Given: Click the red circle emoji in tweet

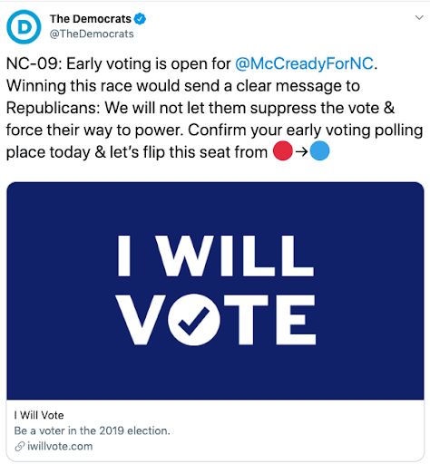Looking at the screenshot, I should 283,150.
